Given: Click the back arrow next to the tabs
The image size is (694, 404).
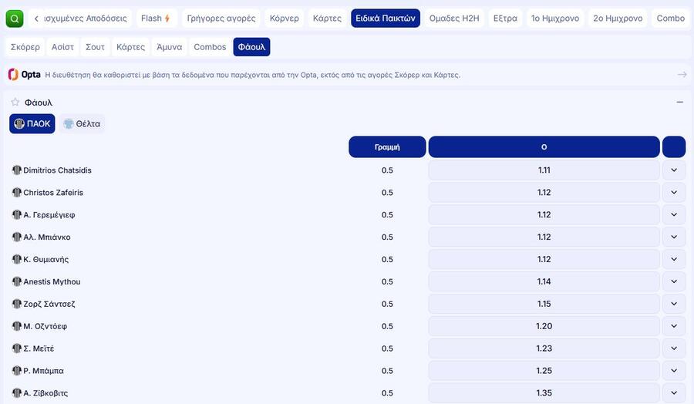Looking at the screenshot, I should click(x=36, y=19).
